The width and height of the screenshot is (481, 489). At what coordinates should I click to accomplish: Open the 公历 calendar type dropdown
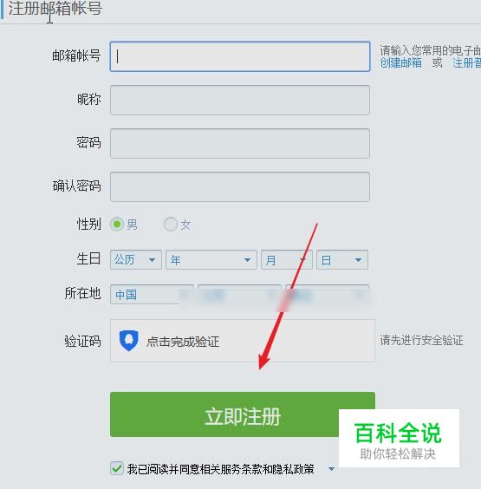135,259
